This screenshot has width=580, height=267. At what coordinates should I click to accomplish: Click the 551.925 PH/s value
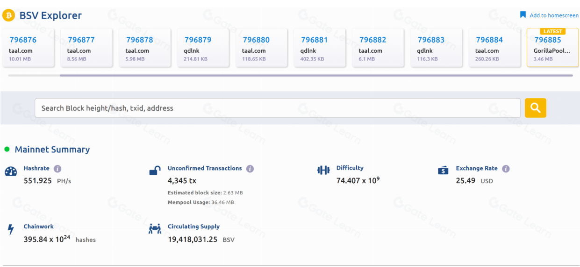point(47,181)
